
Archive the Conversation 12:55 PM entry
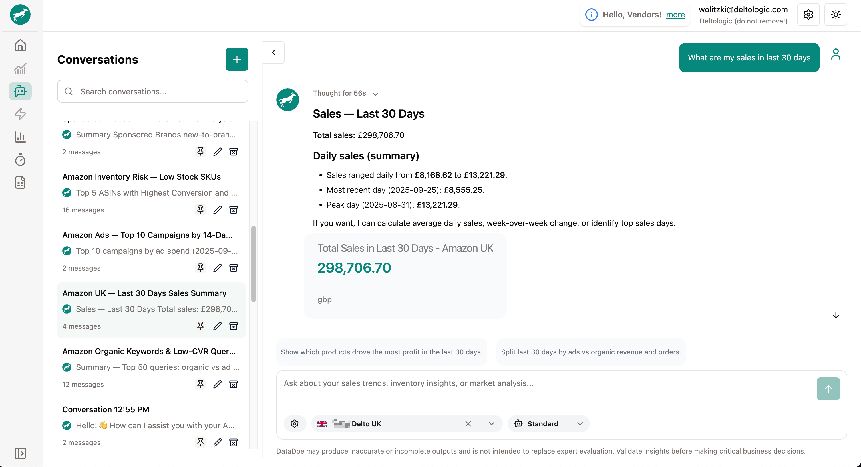point(233,442)
